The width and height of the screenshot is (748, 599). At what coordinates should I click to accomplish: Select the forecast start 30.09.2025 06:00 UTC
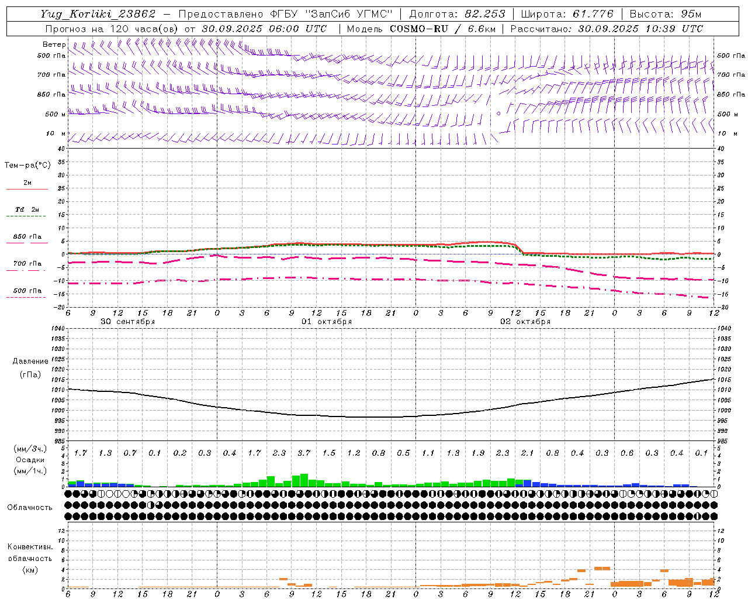(x=264, y=29)
